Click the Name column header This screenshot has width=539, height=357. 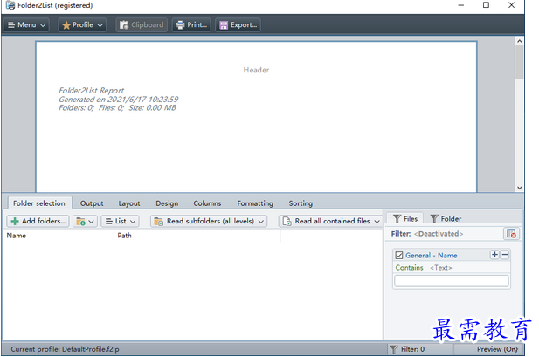click(x=59, y=236)
